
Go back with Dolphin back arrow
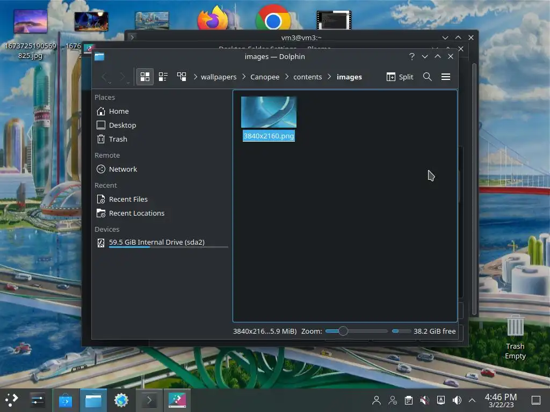click(x=105, y=77)
